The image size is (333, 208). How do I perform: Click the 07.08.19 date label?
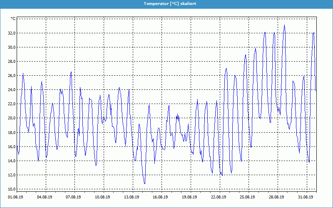(x=73, y=198)
